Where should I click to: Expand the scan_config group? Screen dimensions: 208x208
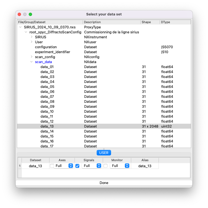31,57
